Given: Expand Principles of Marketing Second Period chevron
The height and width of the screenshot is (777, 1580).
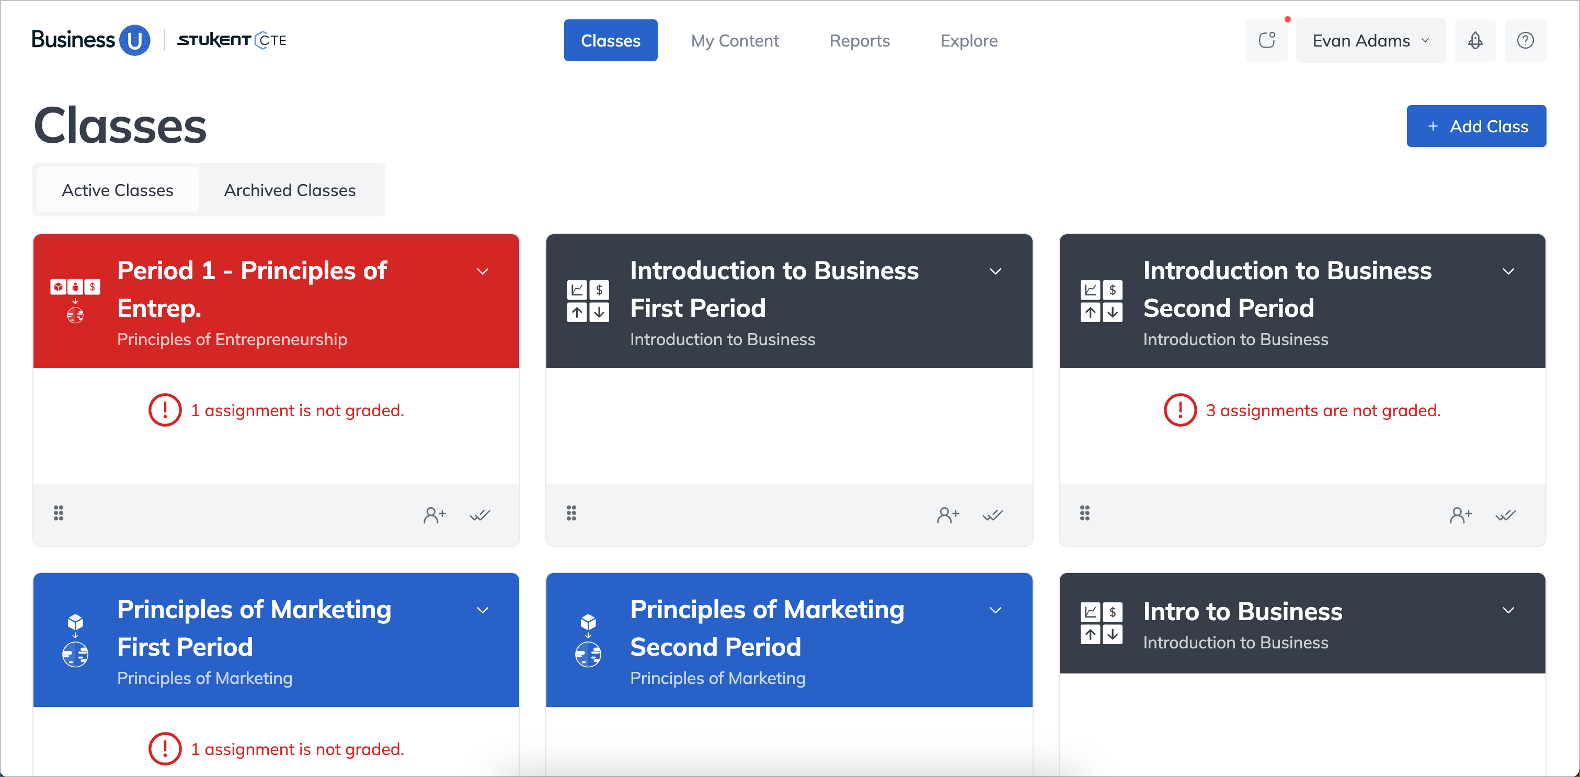Looking at the screenshot, I should click(x=995, y=610).
